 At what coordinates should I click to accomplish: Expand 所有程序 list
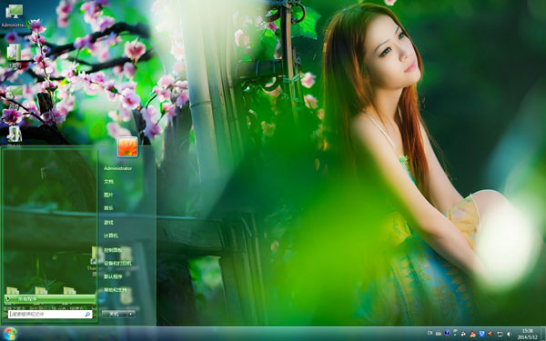tap(50, 298)
